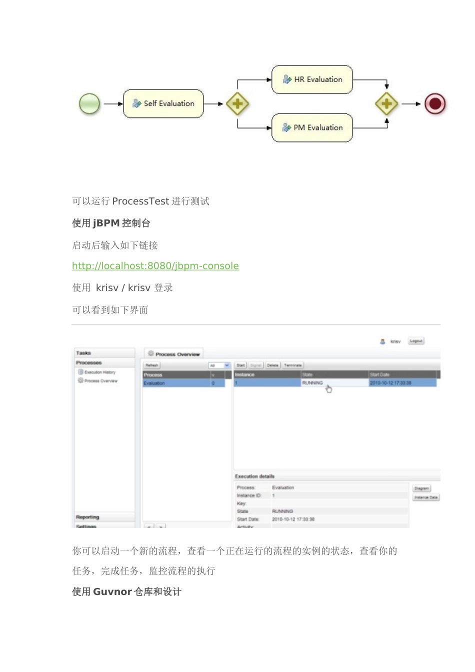Click the gear icon on the Process Overview tab

151,353
